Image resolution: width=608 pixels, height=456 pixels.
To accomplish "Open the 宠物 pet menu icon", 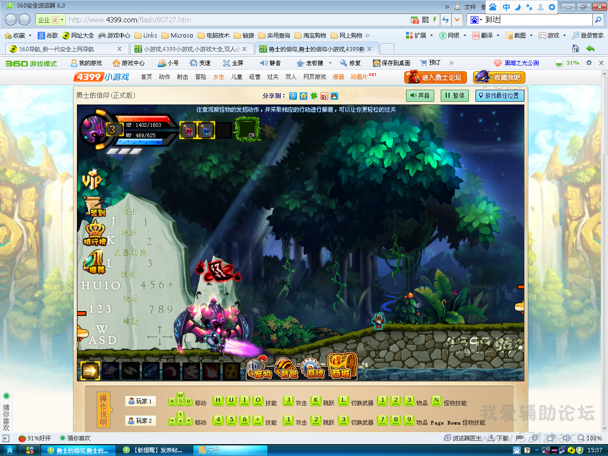I will [x=259, y=368].
